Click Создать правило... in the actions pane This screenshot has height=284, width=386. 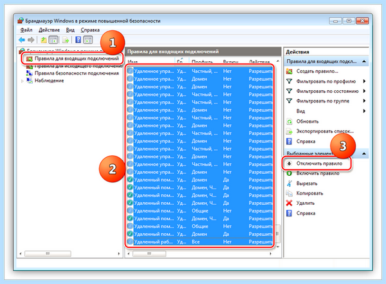317,71
